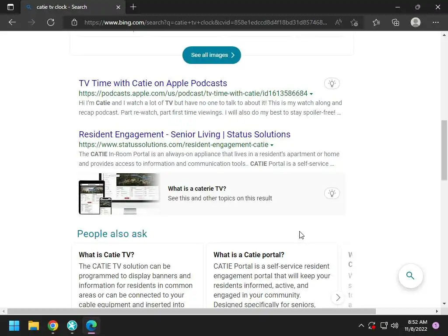Open Read aloud icon in address bar
This screenshot has height=336, width=448.
pyautogui.click(x=338, y=22)
